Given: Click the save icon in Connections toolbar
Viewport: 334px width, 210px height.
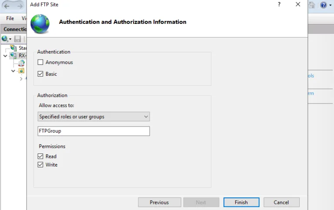Looking at the screenshot, I should [x=17, y=39].
